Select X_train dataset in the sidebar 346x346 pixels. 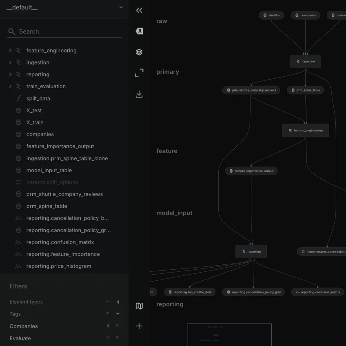35,122
